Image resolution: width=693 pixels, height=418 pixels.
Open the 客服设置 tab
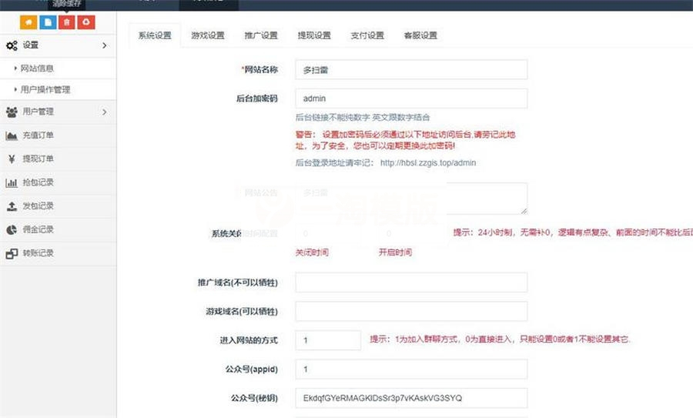(x=420, y=35)
